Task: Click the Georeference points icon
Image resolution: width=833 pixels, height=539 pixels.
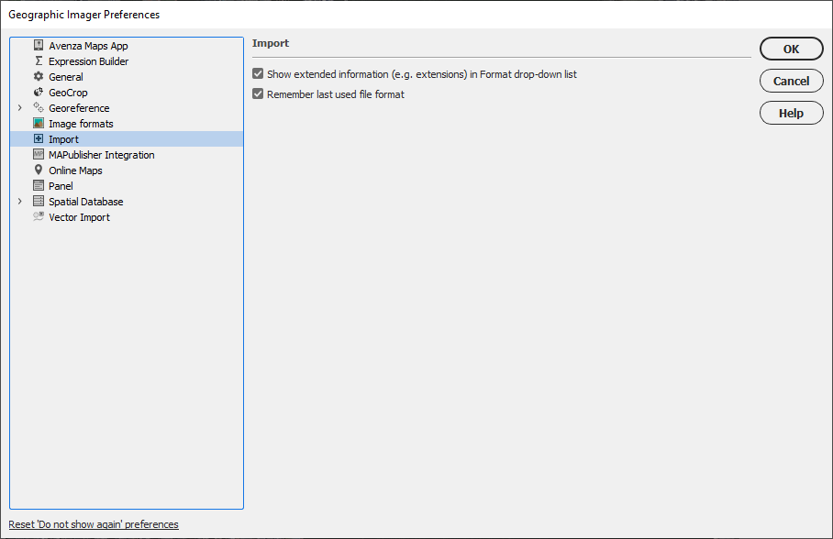Action: point(39,108)
